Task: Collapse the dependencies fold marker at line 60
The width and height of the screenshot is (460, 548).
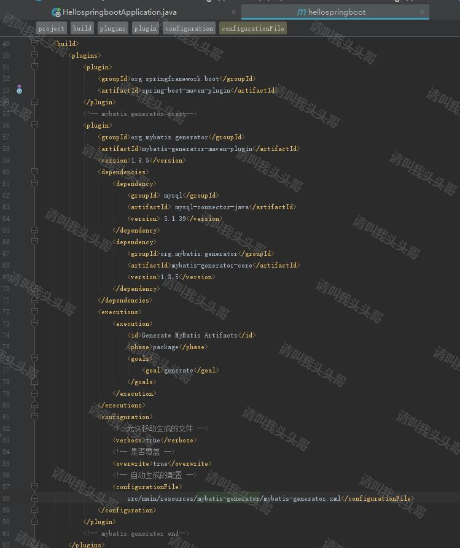Action: pos(34,171)
